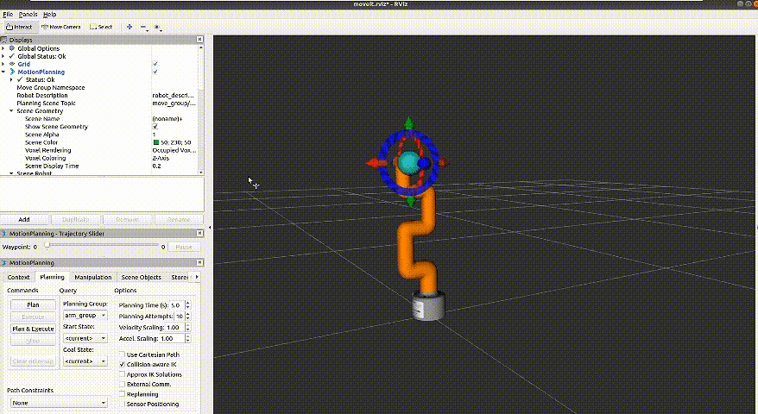Image resolution: width=758 pixels, height=414 pixels.
Task: Open the Path Constraints dropdown
Action: (59, 403)
